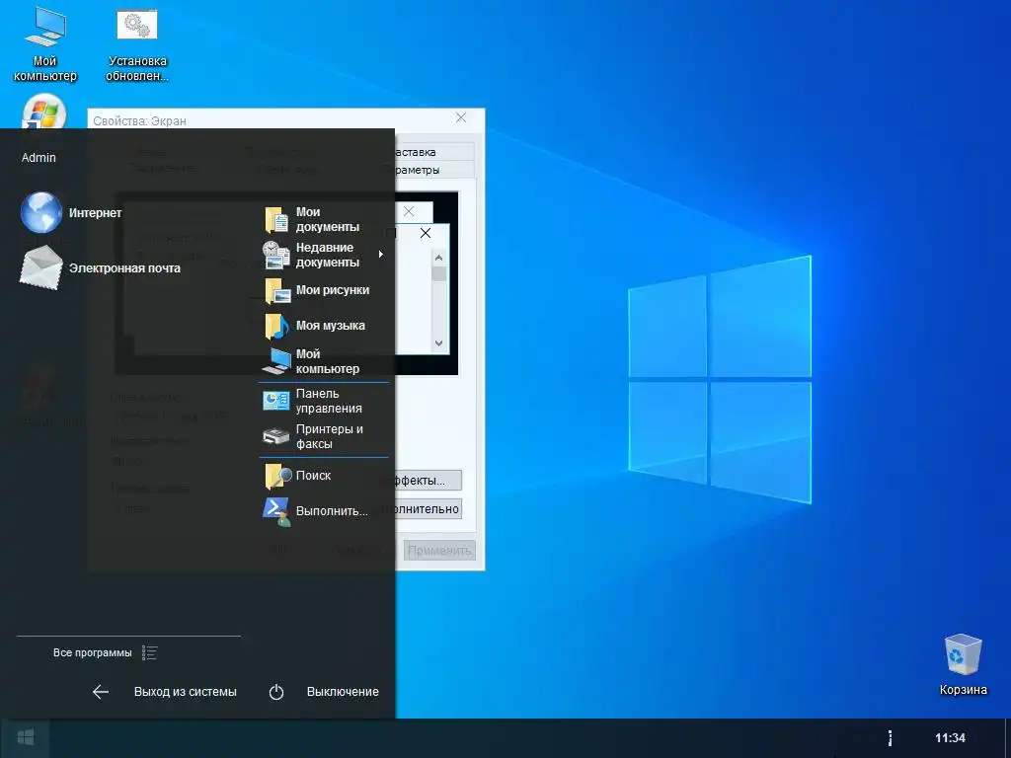Click the Дополнительно button
Image resolution: width=1011 pixels, height=758 pixels.
pos(428,509)
